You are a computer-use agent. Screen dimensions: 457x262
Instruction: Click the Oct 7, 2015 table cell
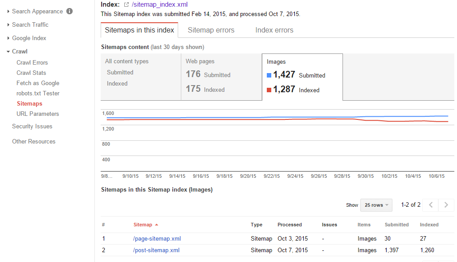(x=293, y=250)
